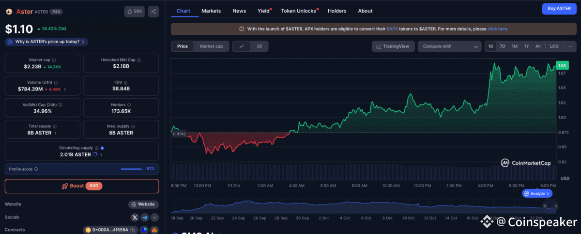This screenshot has width=581, height=234.
Task: Expand Why is ASTER's price up today
Action: click(x=47, y=42)
